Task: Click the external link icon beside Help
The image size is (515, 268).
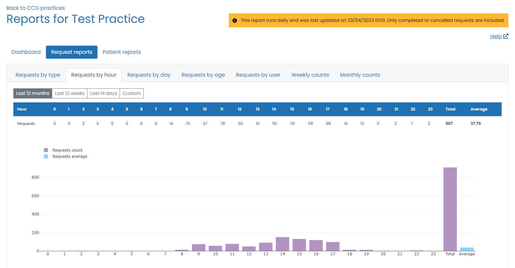Action: [506, 36]
